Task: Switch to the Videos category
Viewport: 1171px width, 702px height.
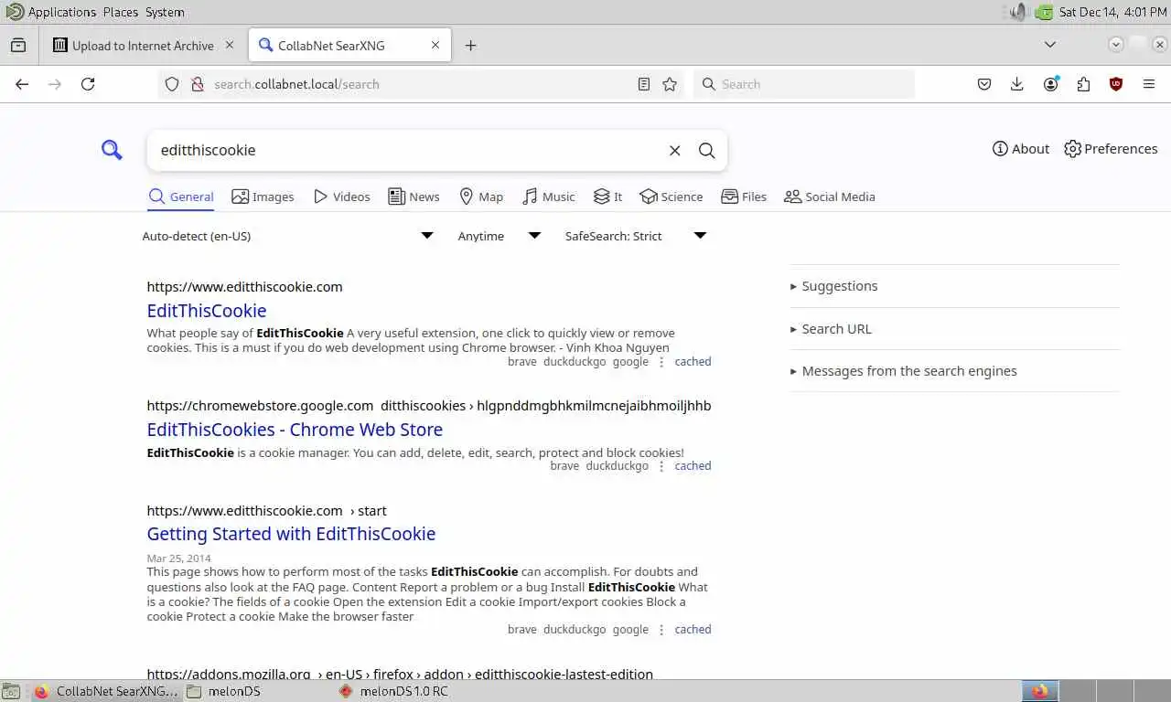Action: [x=341, y=197]
